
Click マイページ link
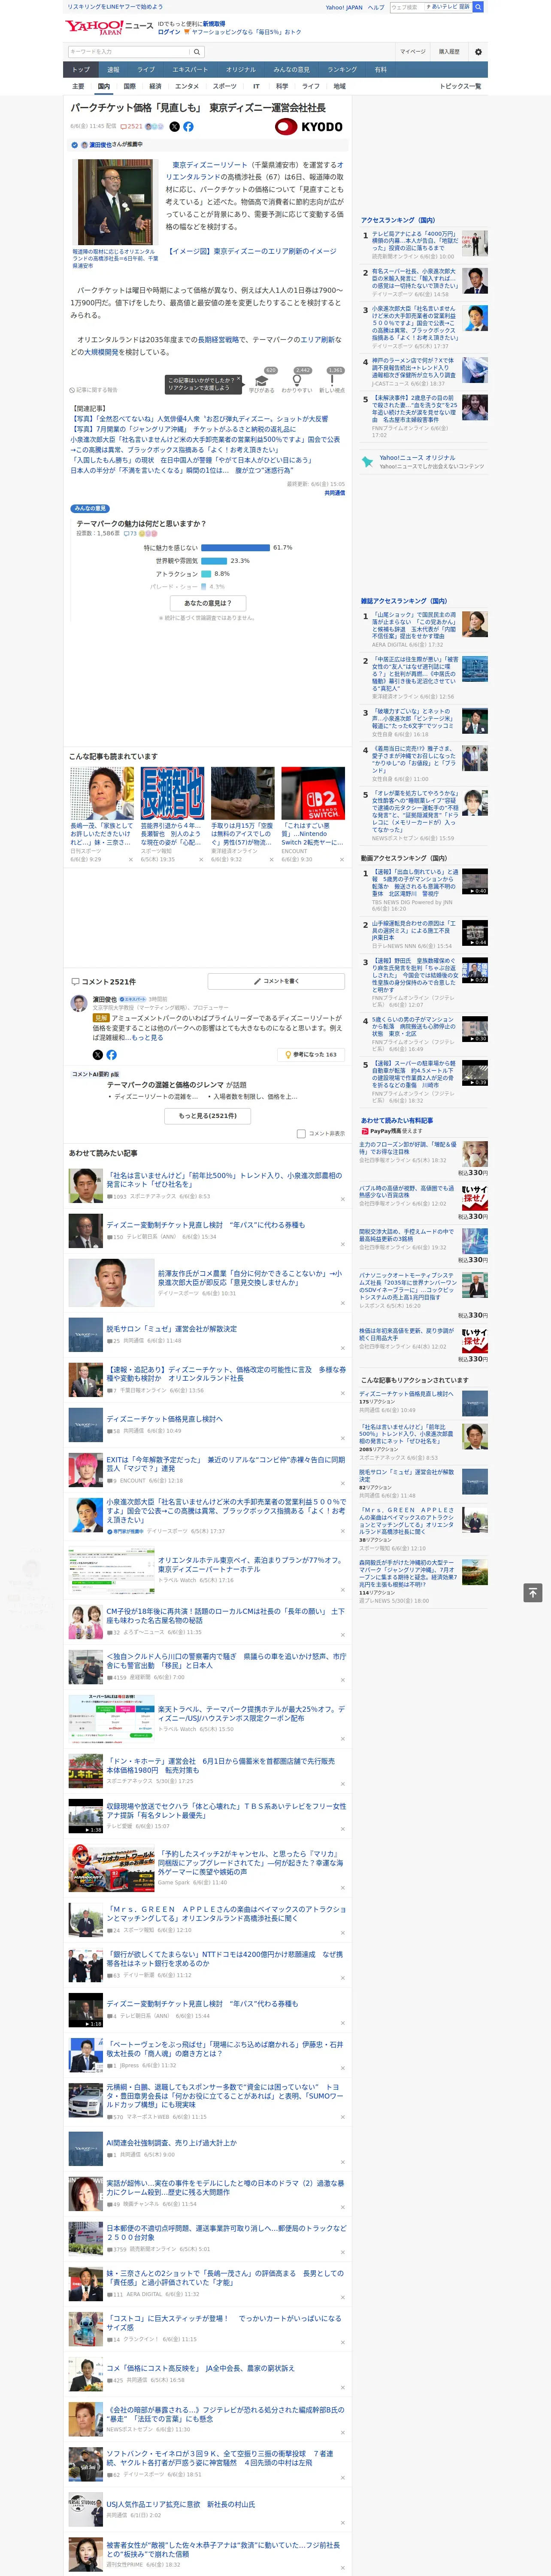[x=412, y=52]
